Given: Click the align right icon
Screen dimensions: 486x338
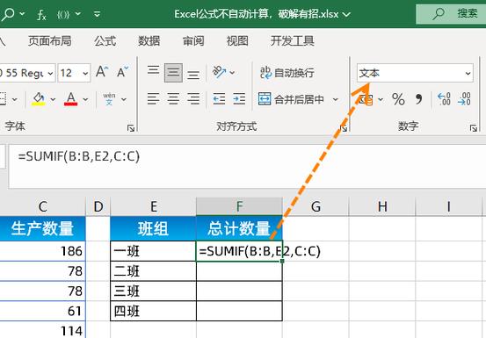Looking at the screenshot, I should click(x=193, y=99).
